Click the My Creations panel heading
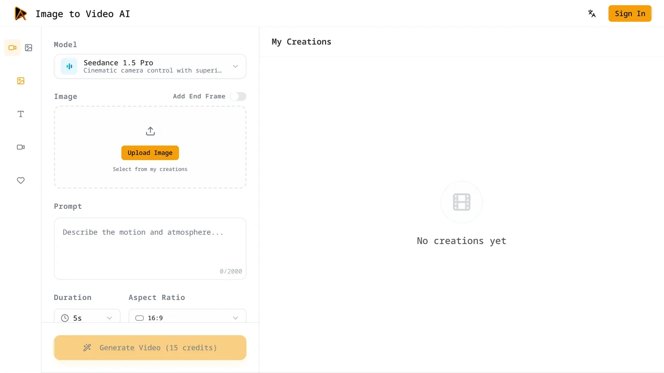 [x=301, y=41]
